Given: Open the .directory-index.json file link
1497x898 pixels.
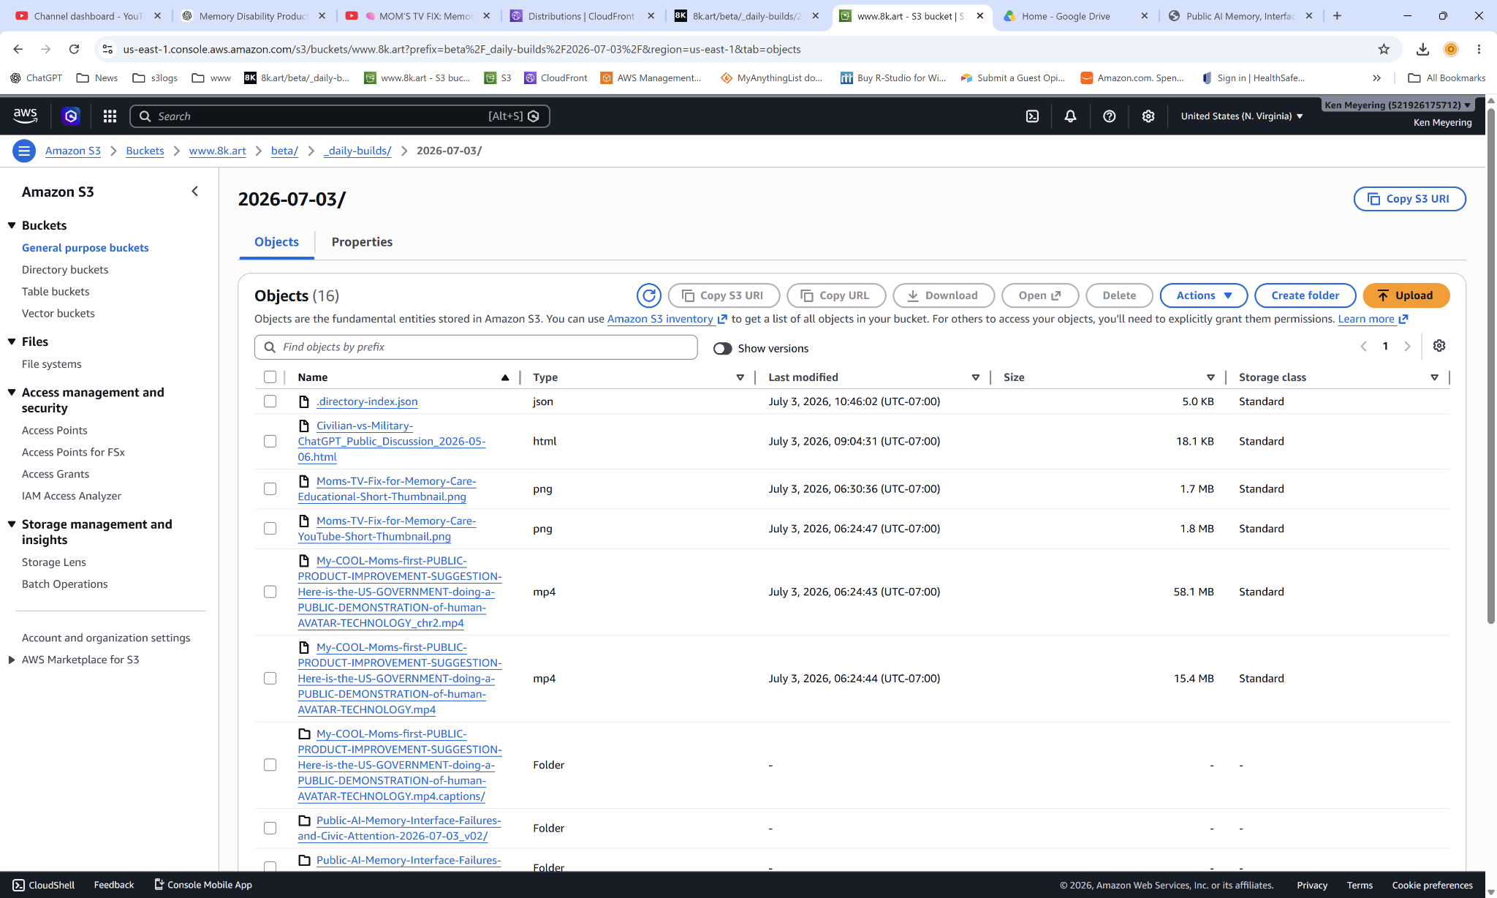Looking at the screenshot, I should [367, 401].
